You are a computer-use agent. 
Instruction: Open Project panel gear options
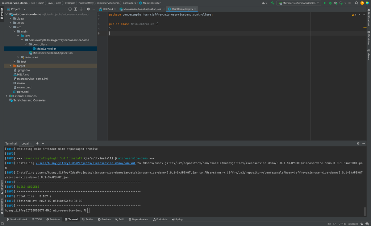pyautogui.click(x=88, y=9)
